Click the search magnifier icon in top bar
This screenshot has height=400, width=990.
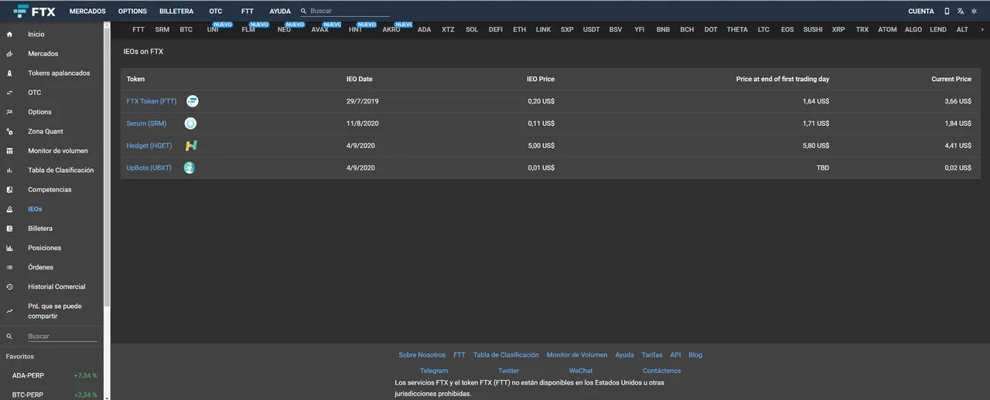tap(304, 12)
